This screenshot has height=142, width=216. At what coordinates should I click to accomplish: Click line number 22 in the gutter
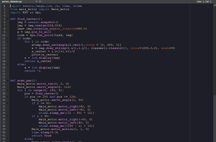pyautogui.click(x=4, y=74)
